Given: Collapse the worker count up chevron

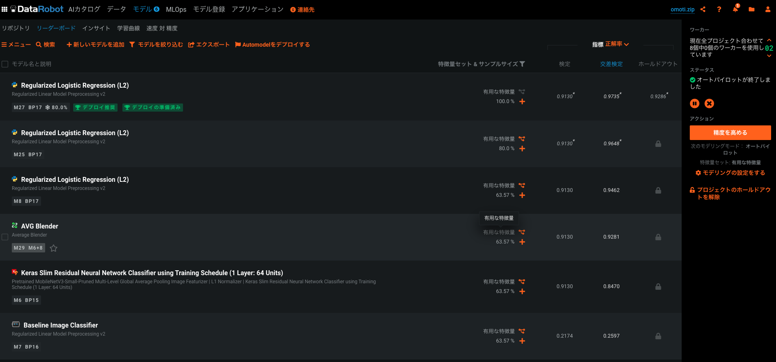Looking at the screenshot, I should [x=769, y=40].
